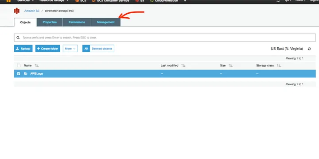319x159 pixels.
Task: Sort by Name using its sort icon
Action: pos(36,65)
